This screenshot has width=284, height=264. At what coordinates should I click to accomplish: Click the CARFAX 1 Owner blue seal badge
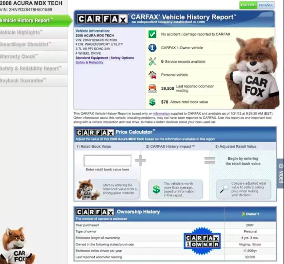(202, 241)
